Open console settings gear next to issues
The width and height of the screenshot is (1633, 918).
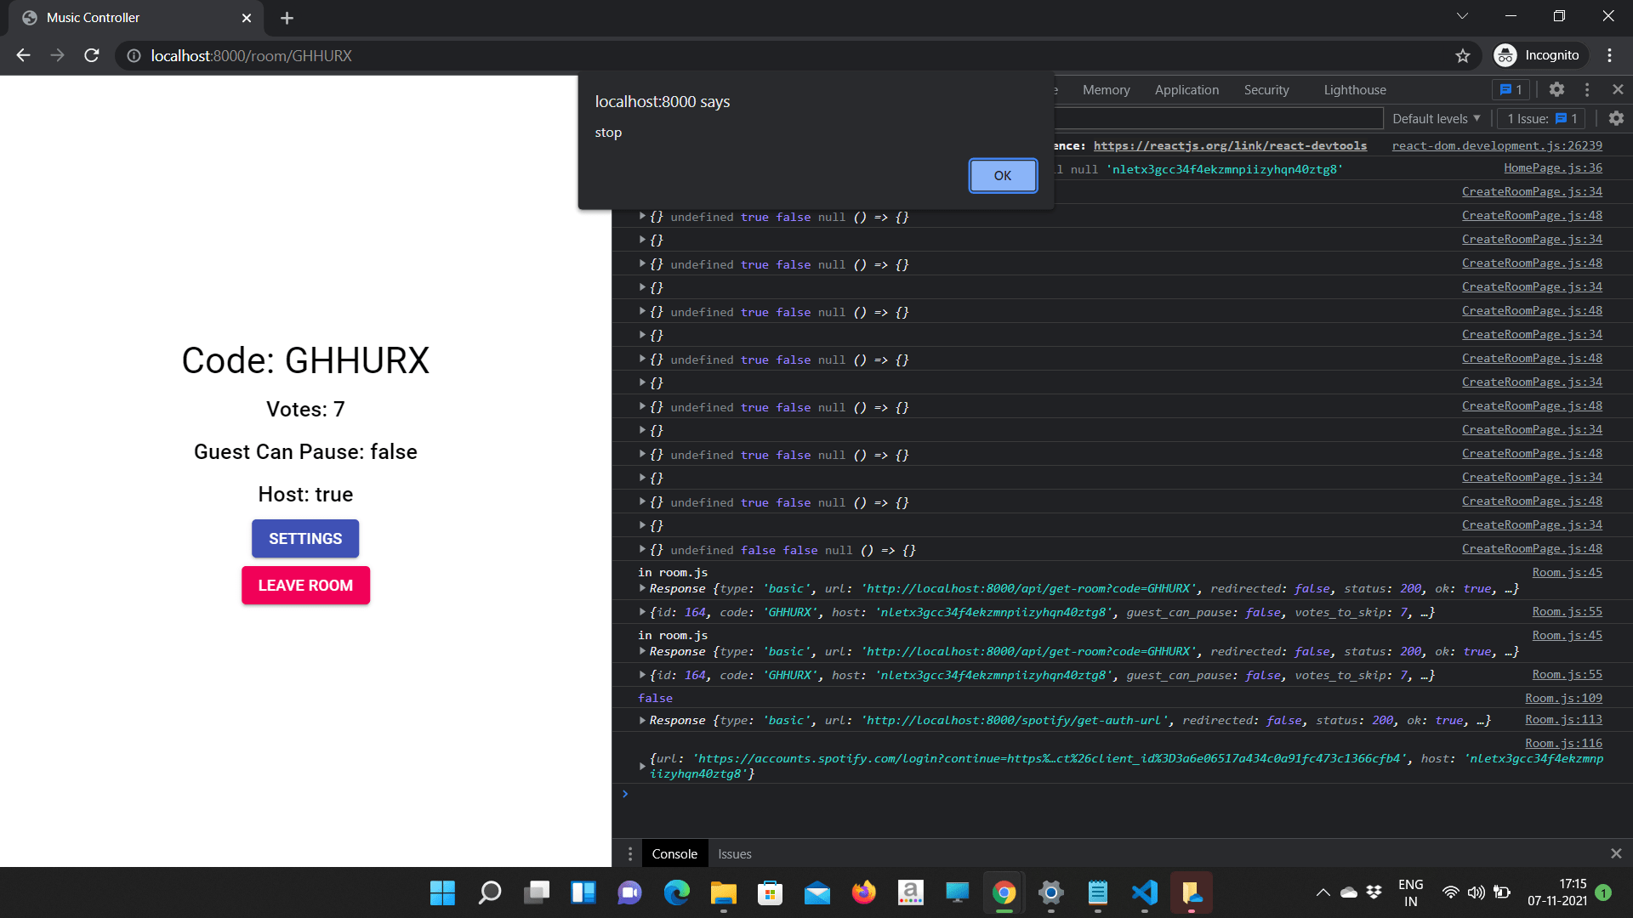pyautogui.click(x=1616, y=118)
